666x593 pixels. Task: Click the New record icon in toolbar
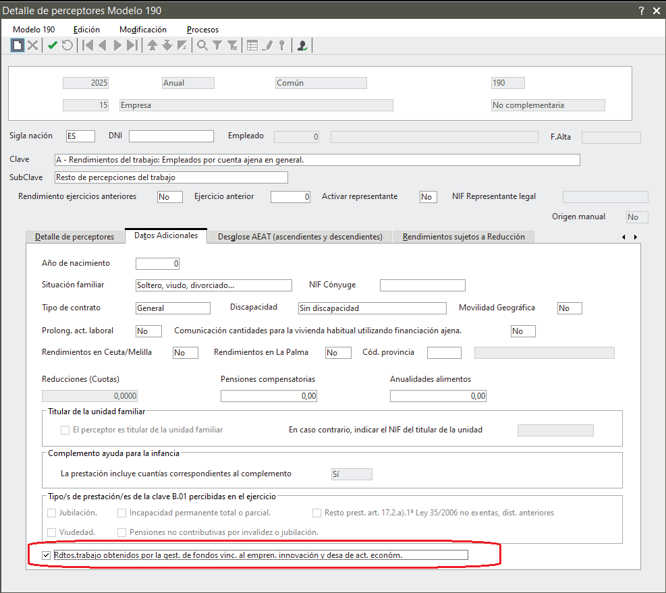click(x=17, y=45)
